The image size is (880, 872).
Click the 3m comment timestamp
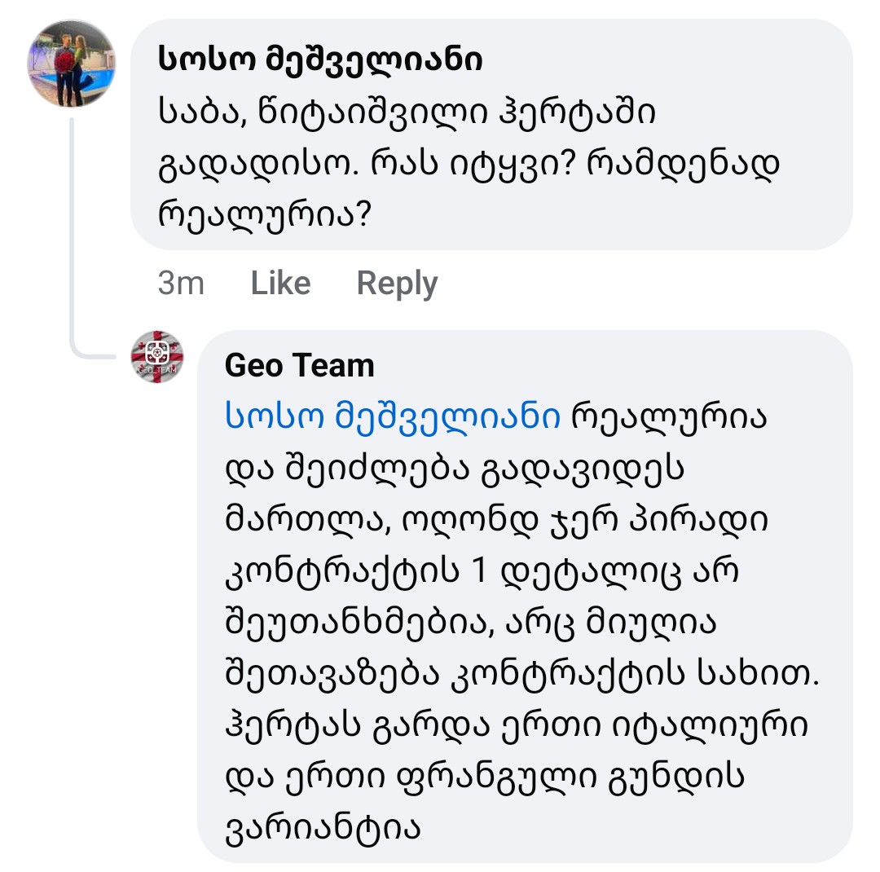click(181, 283)
